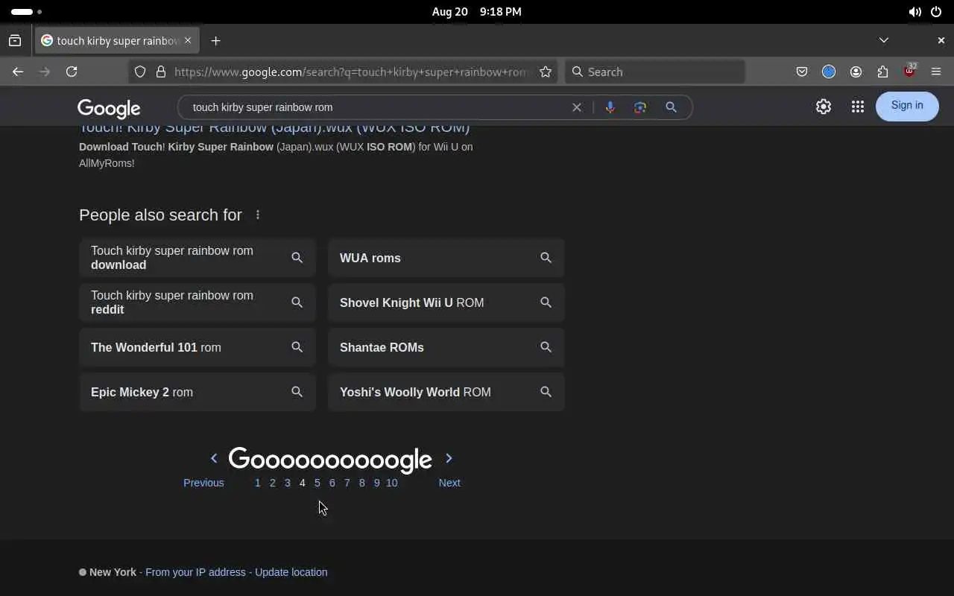Close the touch kirby super rainbow tab
Screen dimensions: 954x596
pyautogui.click(x=188, y=40)
